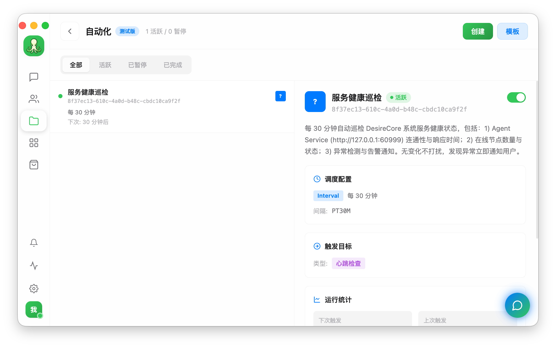The width and height of the screenshot is (556, 348).
Task: Open notifications via the bell icon
Action: [34, 243]
